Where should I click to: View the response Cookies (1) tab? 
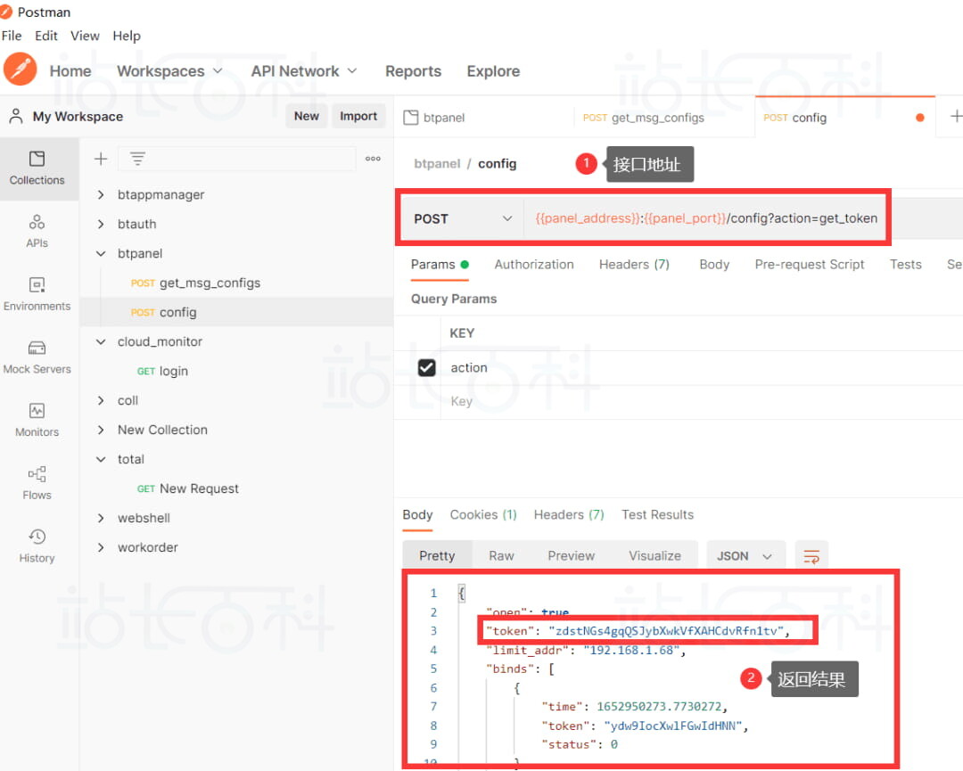click(483, 514)
